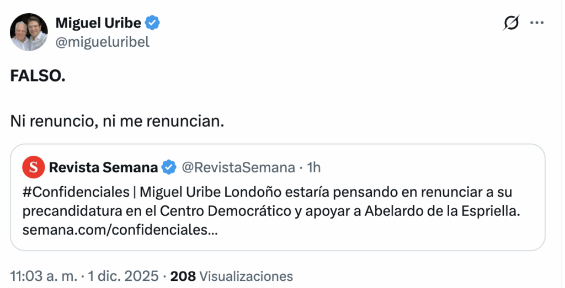Click the Revista Semana account name
Viewport: 565px width, 288px height.
(x=103, y=167)
